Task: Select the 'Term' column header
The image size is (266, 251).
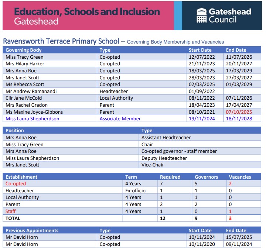Action: tap(131, 177)
